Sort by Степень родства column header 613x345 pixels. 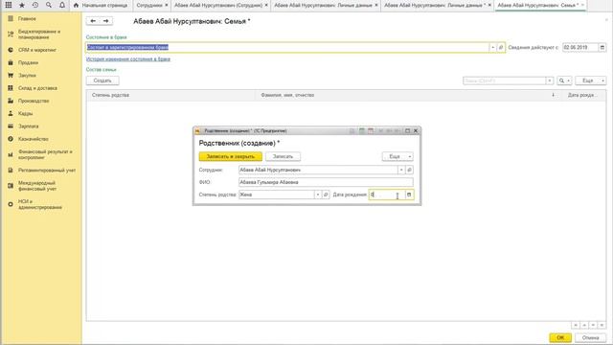(170, 95)
